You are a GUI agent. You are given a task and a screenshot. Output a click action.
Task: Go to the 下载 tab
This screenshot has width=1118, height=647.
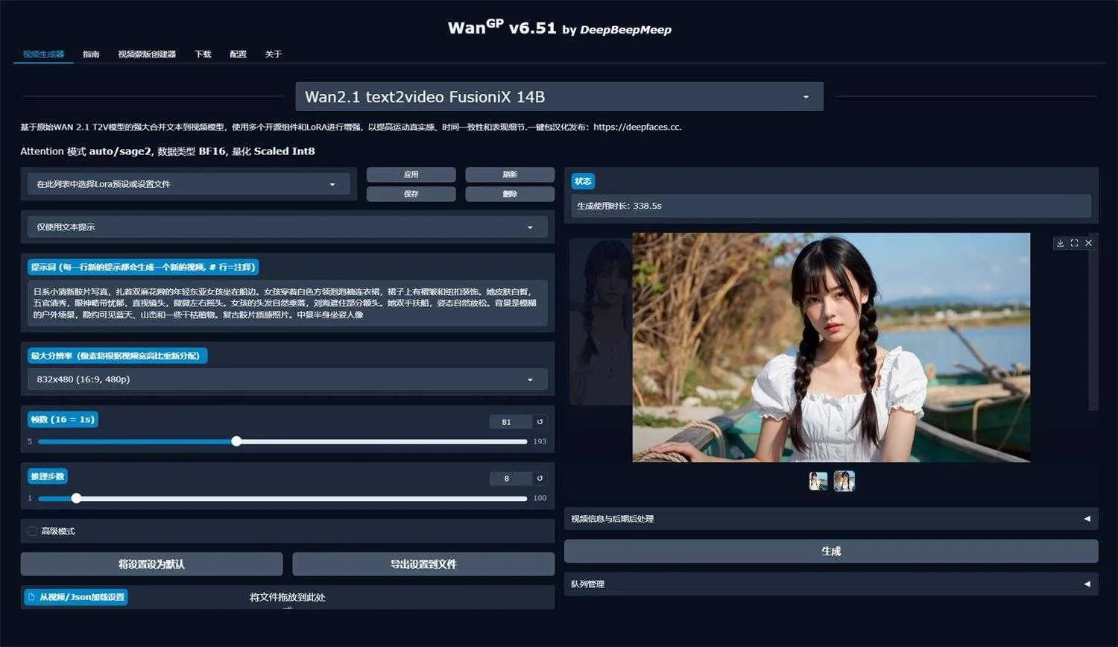203,54
